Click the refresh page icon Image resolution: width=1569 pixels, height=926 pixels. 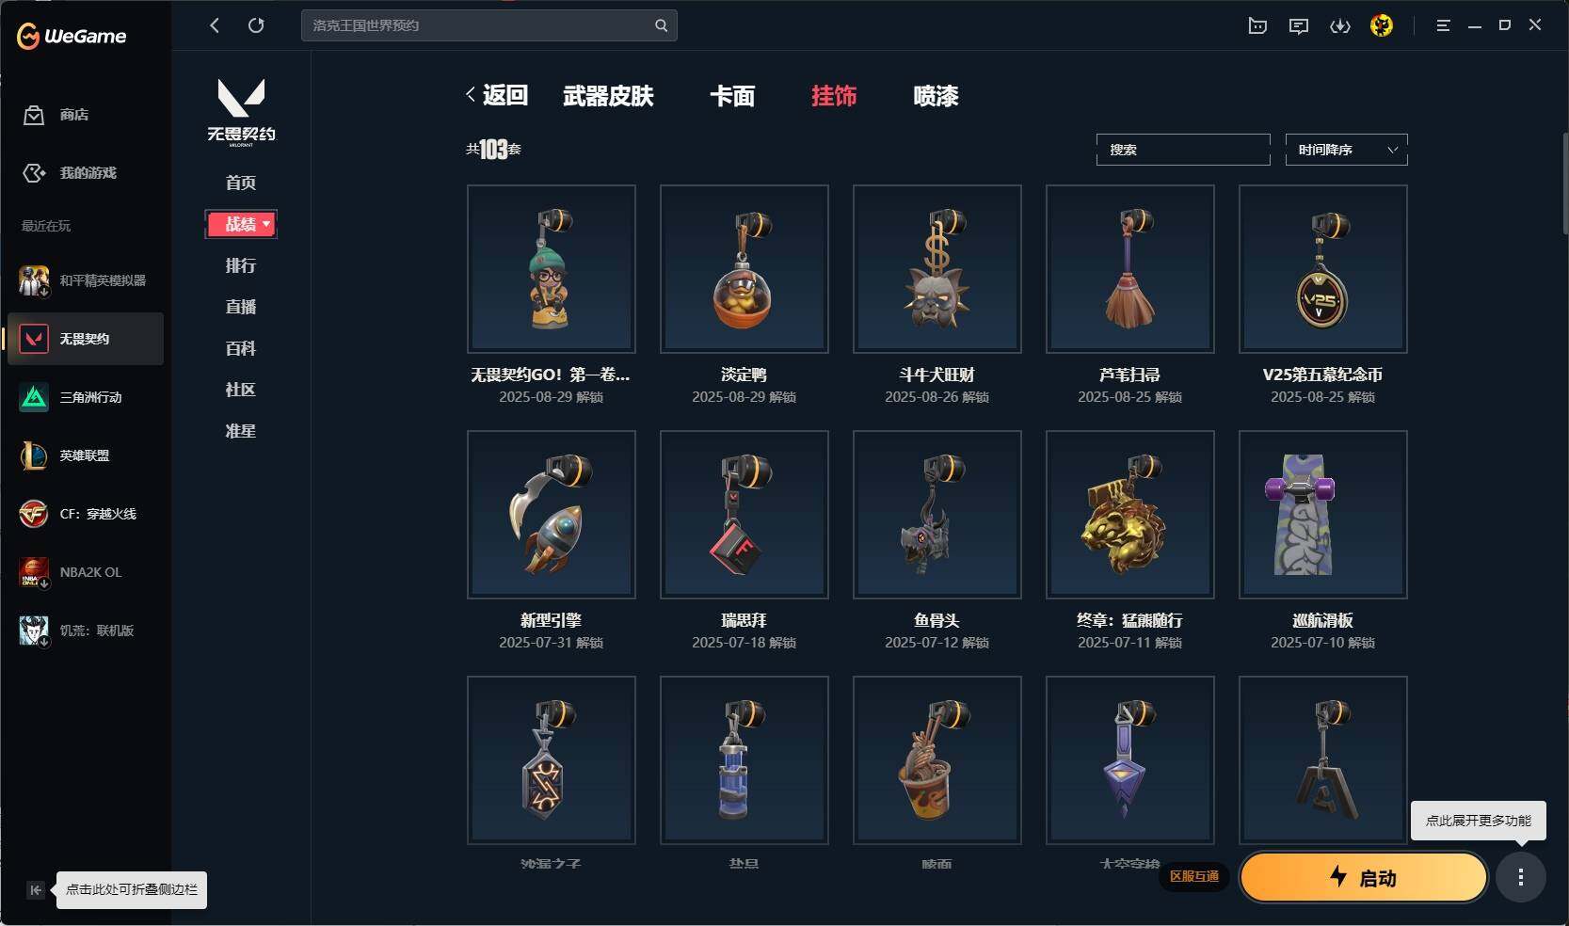(256, 25)
